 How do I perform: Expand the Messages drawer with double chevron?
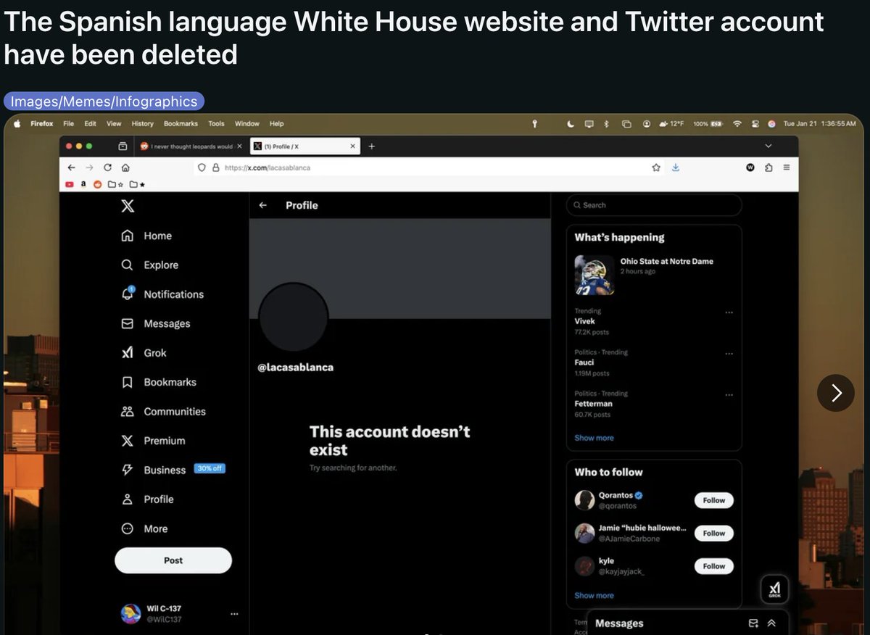coord(771,623)
